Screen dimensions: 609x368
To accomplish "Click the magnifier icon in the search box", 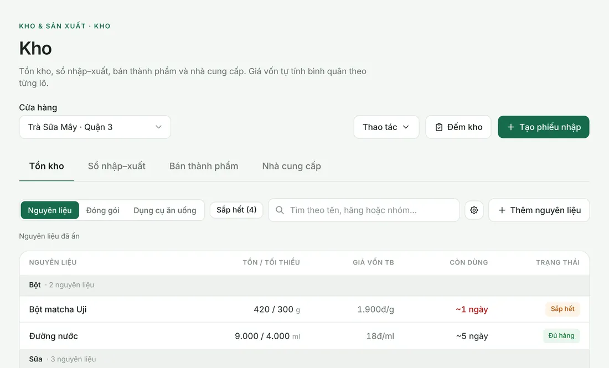I will point(280,210).
